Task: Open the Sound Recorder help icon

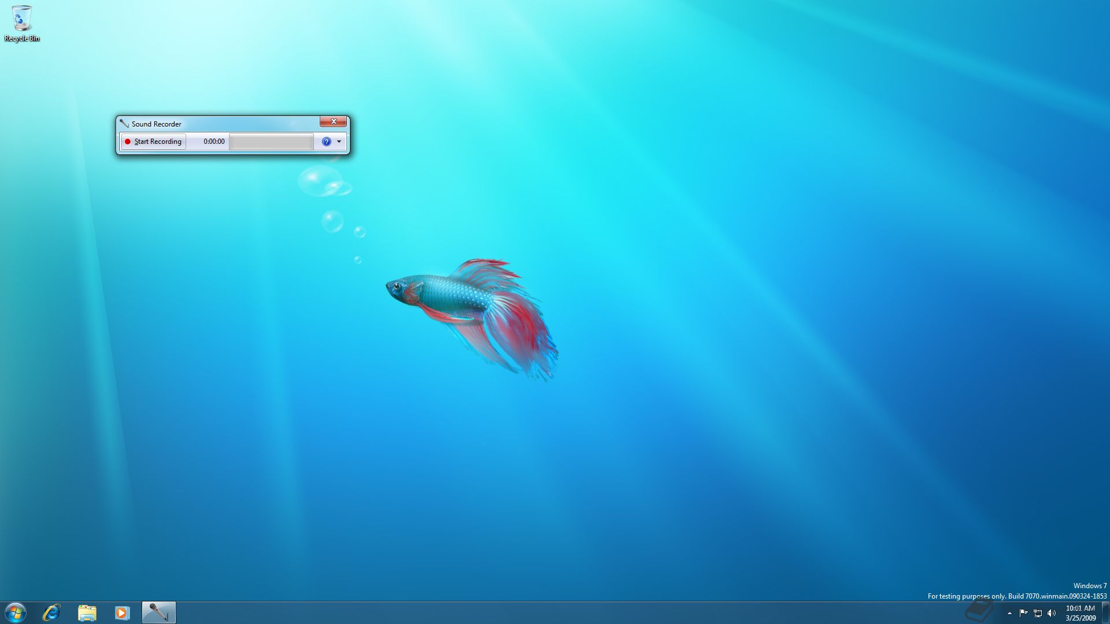Action: (x=327, y=142)
